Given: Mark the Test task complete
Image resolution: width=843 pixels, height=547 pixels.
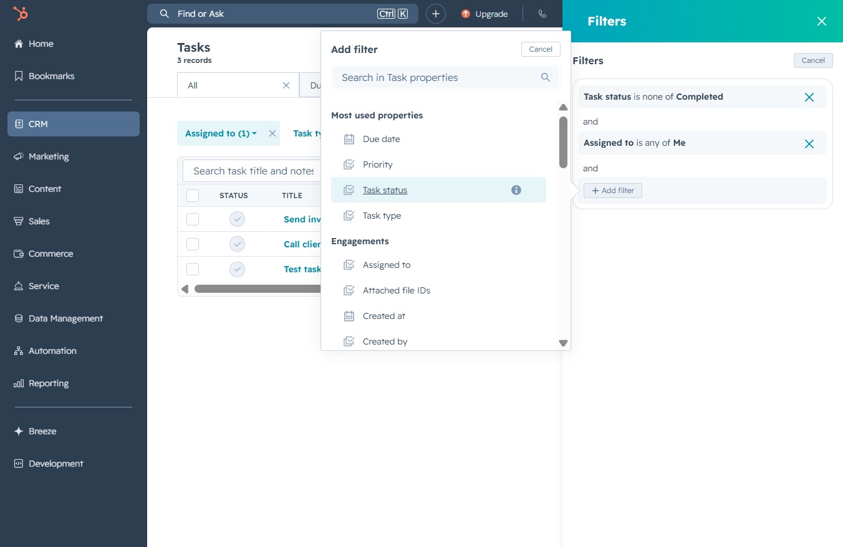Looking at the screenshot, I should coord(237,269).
